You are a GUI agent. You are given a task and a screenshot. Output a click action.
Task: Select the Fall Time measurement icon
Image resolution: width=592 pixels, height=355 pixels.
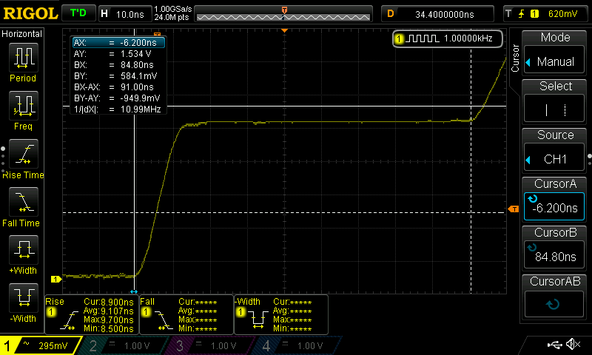pyautogui.click(x=24, y=202)
